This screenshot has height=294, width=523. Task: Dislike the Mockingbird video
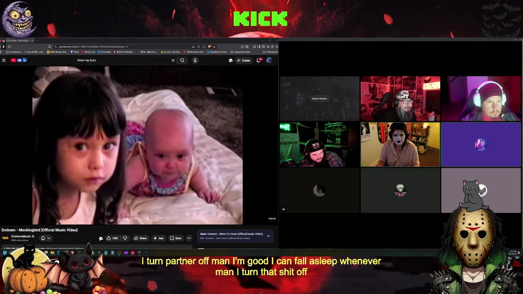pyautogui.click(x=125, y=238)
